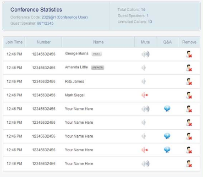Click the Total Callers: 14 statistic

coord(131,10)
